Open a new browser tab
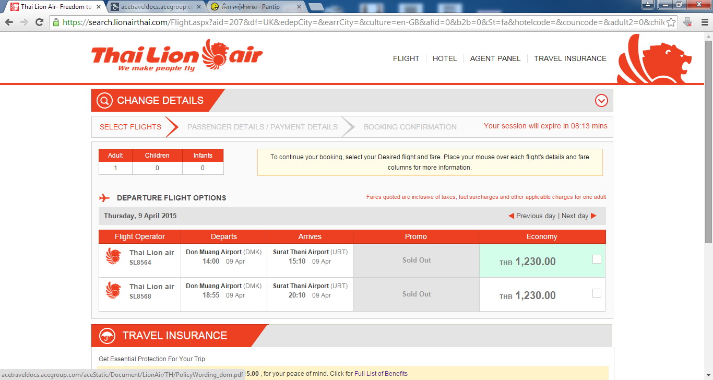The height and width of the screenshot is (380, 713). pos(315,7)
